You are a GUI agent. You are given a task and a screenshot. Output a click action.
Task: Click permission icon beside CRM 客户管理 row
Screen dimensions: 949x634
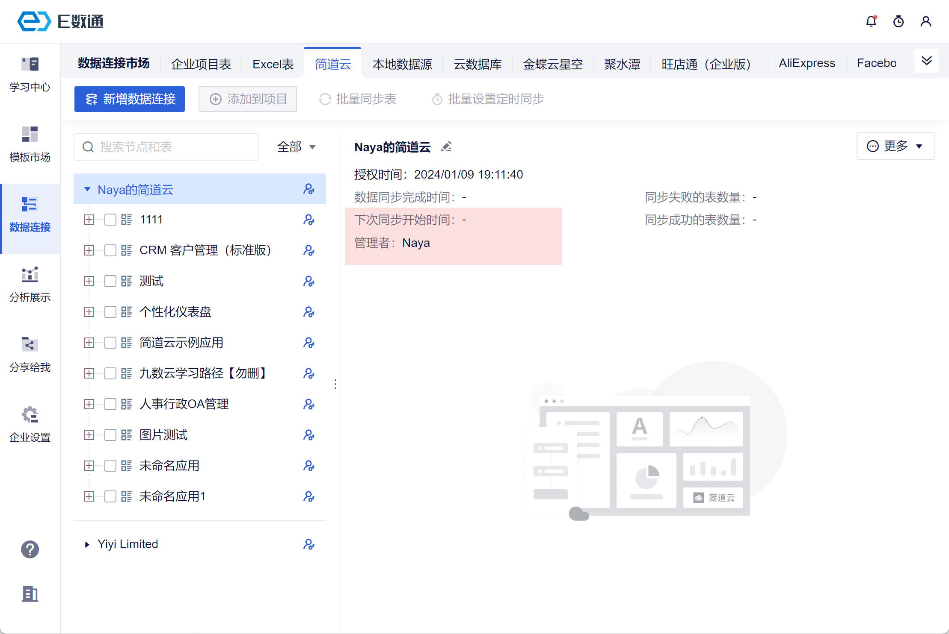(x=309, y=250)
